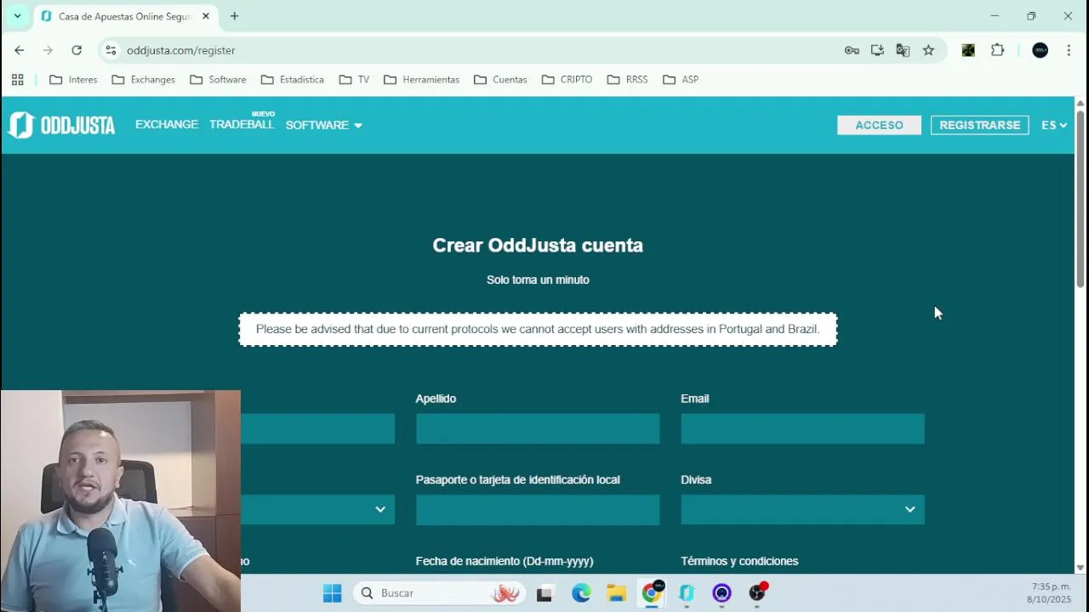Click the 'Términos y condiciones' label
This screenshot has height=612, width=1089.
point(739,561)
